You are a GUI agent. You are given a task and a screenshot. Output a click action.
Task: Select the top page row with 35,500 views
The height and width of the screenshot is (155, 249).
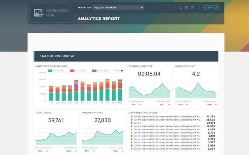click(x=173, y=120)
